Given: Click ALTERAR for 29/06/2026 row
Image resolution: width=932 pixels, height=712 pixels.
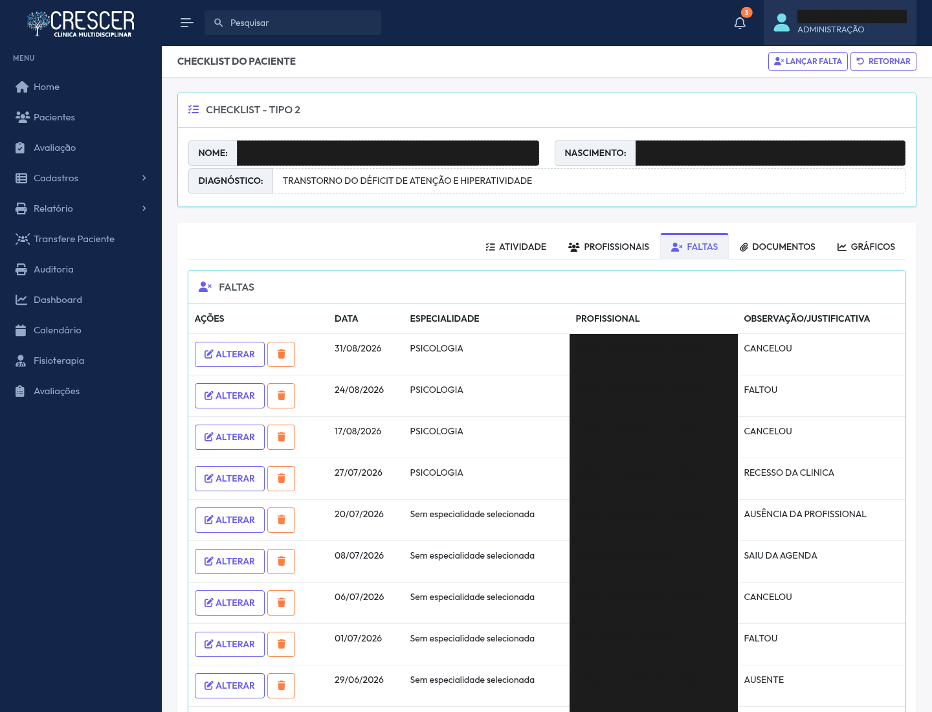Looking at the screenshot, I should pyautogui.click(x=230, y=685).
